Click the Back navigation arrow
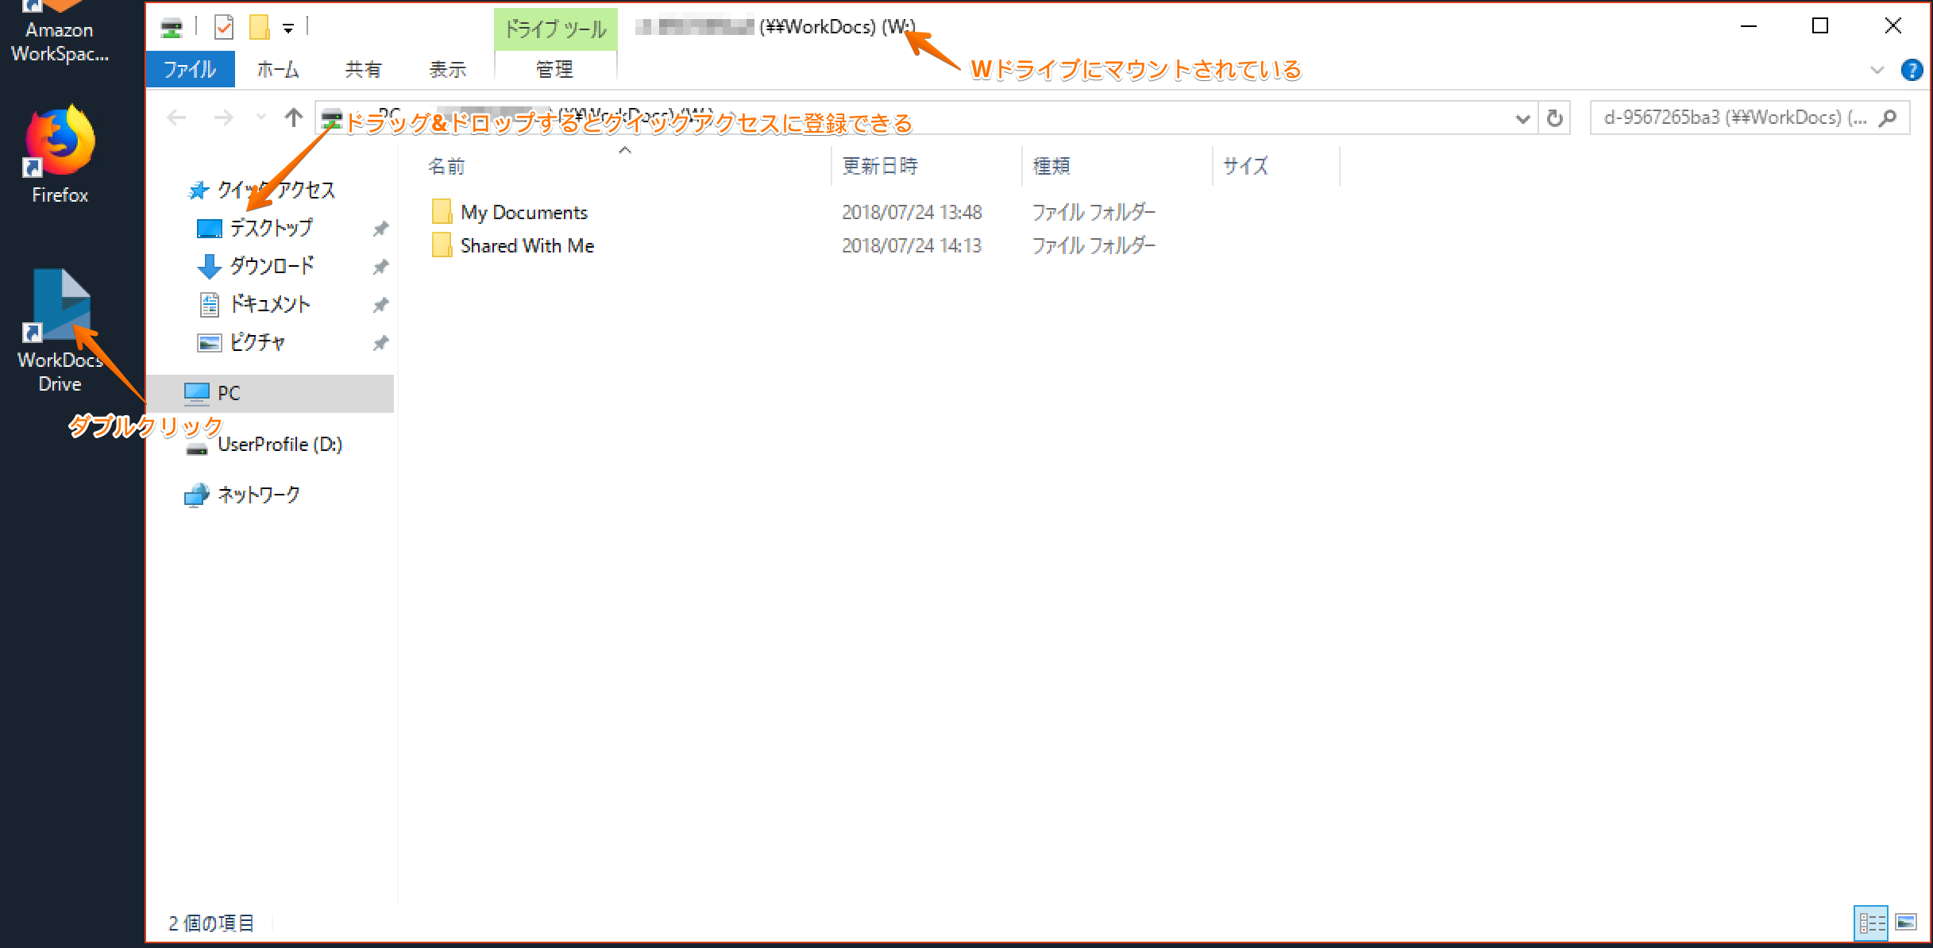 (176, 118)
